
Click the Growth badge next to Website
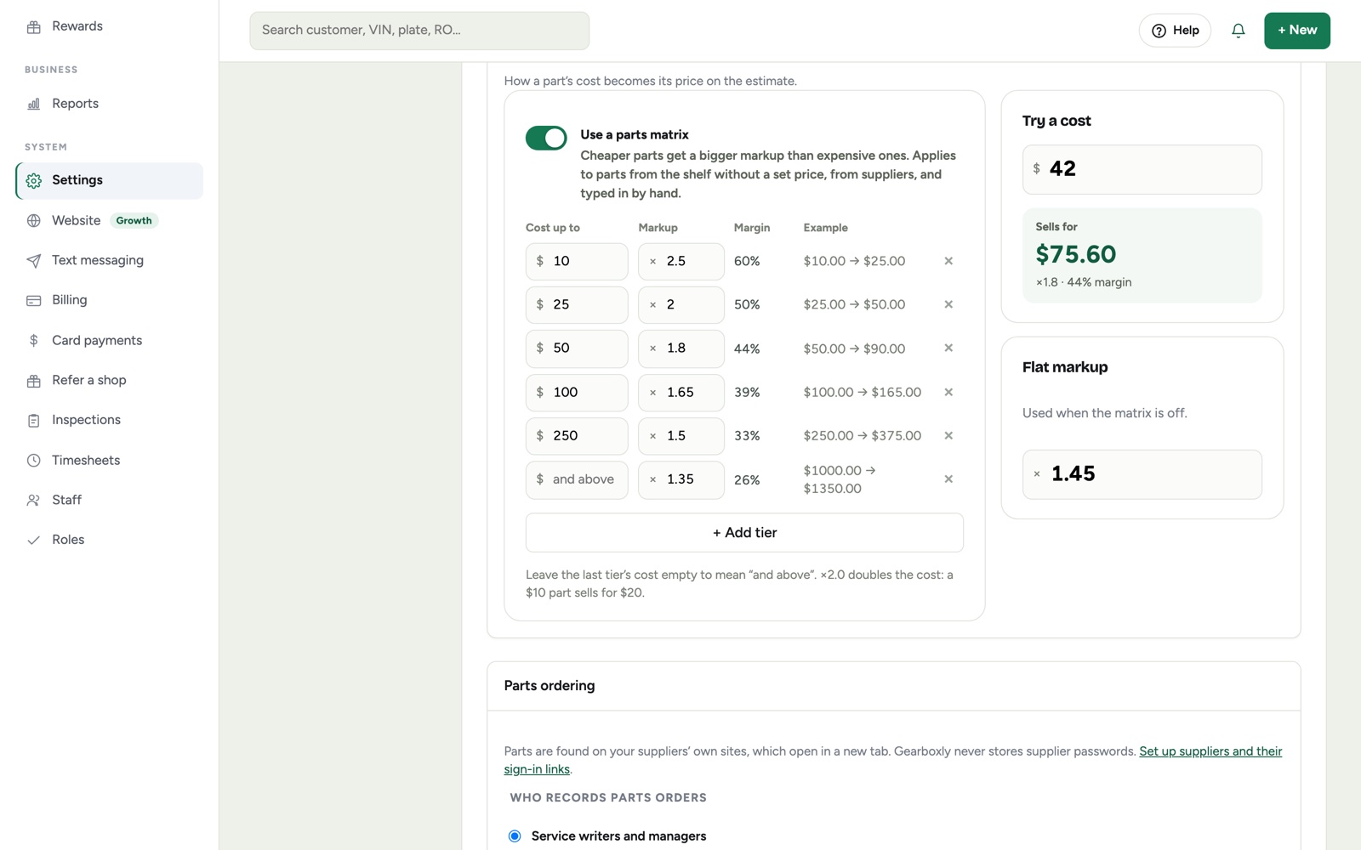(134, 221)
